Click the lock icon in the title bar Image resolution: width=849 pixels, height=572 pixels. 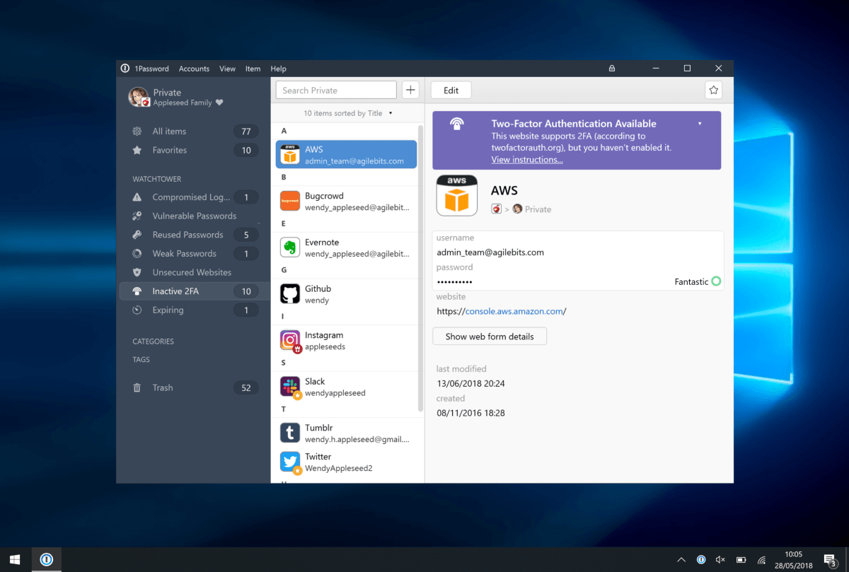coord(612,69)
